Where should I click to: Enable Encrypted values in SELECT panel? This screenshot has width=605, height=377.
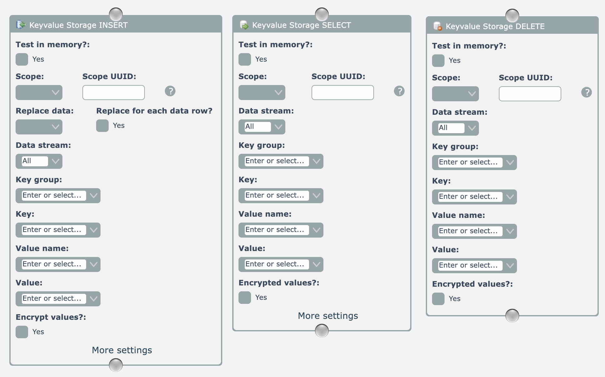pyautogui.click(x=245, y=298)
